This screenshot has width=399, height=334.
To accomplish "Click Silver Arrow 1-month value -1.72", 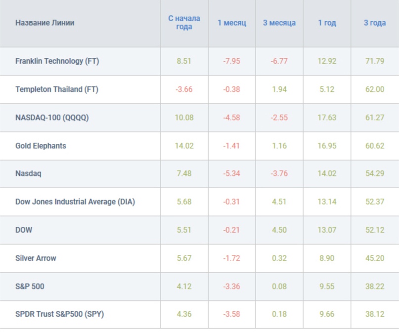I will click(231, 258).
